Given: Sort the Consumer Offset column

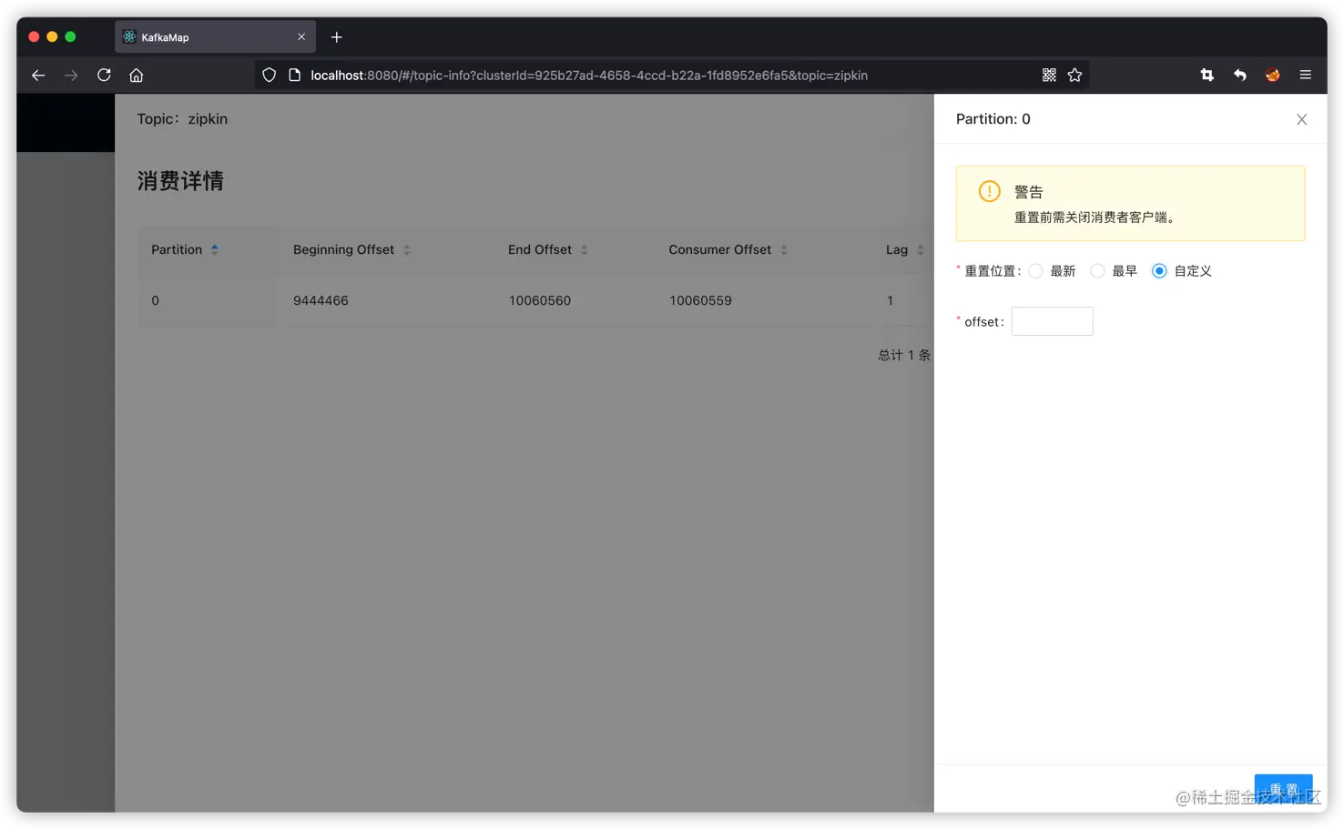Looking at the screenshot, I should coord(783,249).
